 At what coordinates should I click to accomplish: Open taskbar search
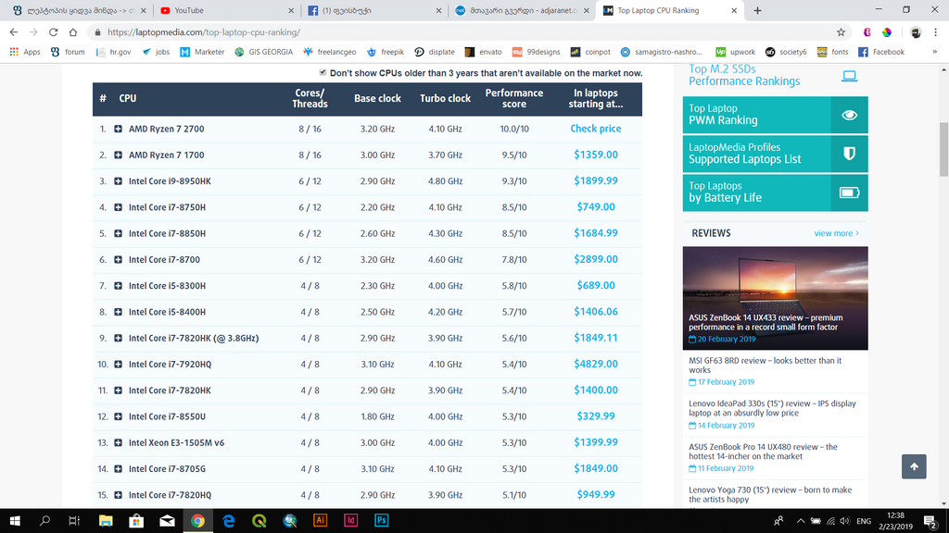[x=44, y=520]
